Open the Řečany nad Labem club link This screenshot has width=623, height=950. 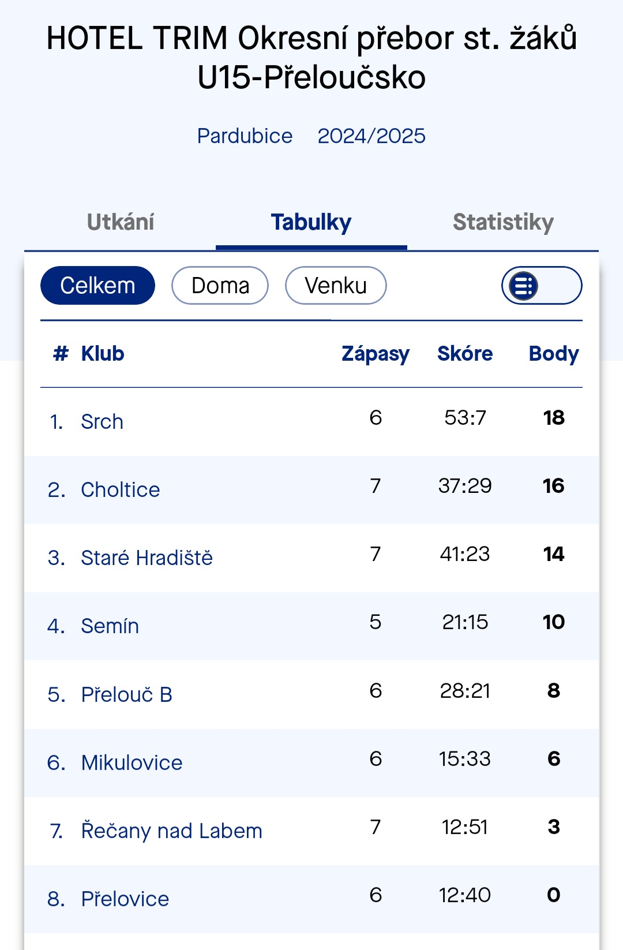[171, 831]
